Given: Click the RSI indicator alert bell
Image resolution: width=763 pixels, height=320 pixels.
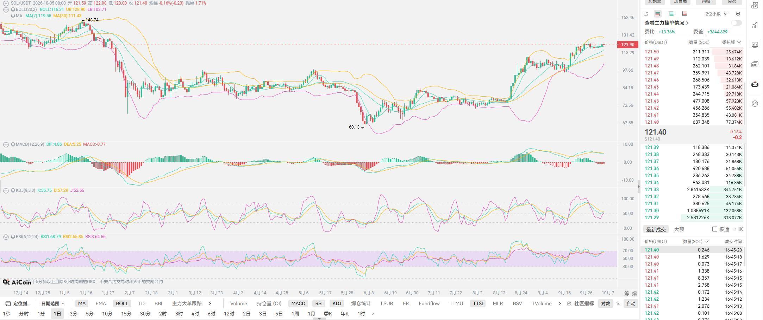Looking at the screenshot, I should click(x=13, y=237).
